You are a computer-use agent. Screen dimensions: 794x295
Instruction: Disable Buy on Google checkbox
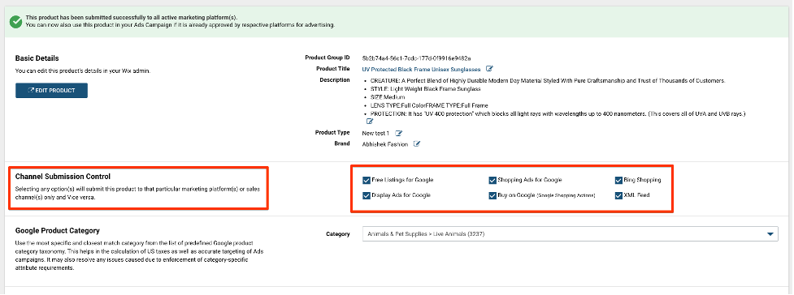pos(492,195)
